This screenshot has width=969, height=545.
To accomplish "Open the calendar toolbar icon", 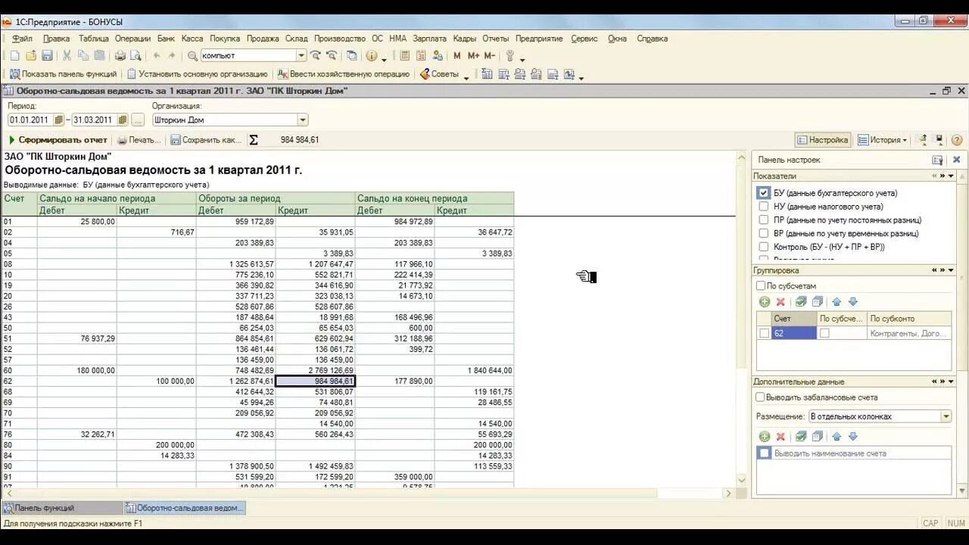I will 421,55.
